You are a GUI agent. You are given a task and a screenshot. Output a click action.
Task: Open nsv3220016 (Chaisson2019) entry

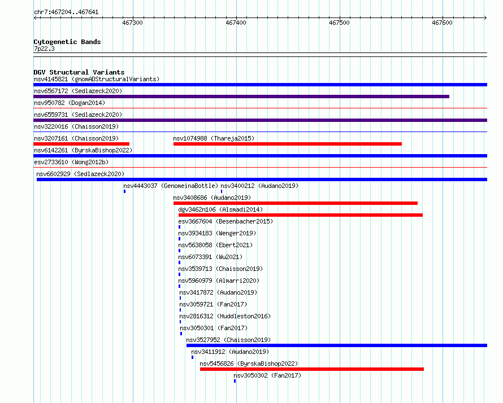point(76,126)
